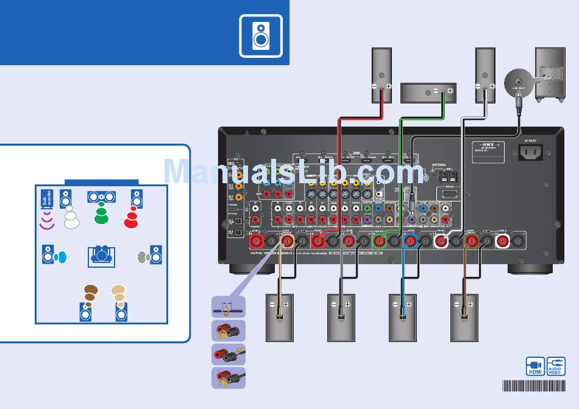Select the center speaker icon in room diagram
Screen dimensions: 579x409
[x=102, y=197]
